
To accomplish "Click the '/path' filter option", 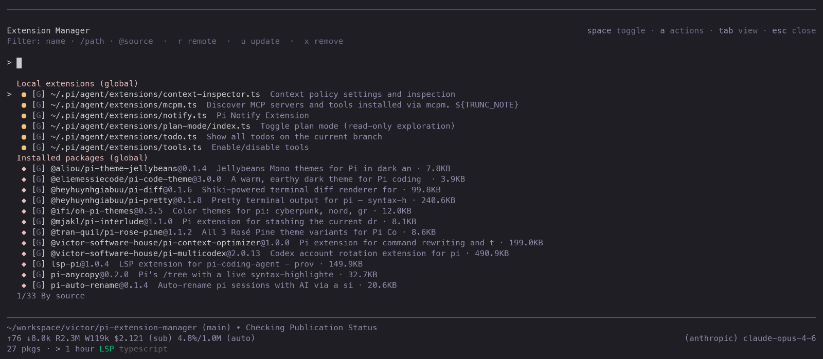I will coord(92,41).
